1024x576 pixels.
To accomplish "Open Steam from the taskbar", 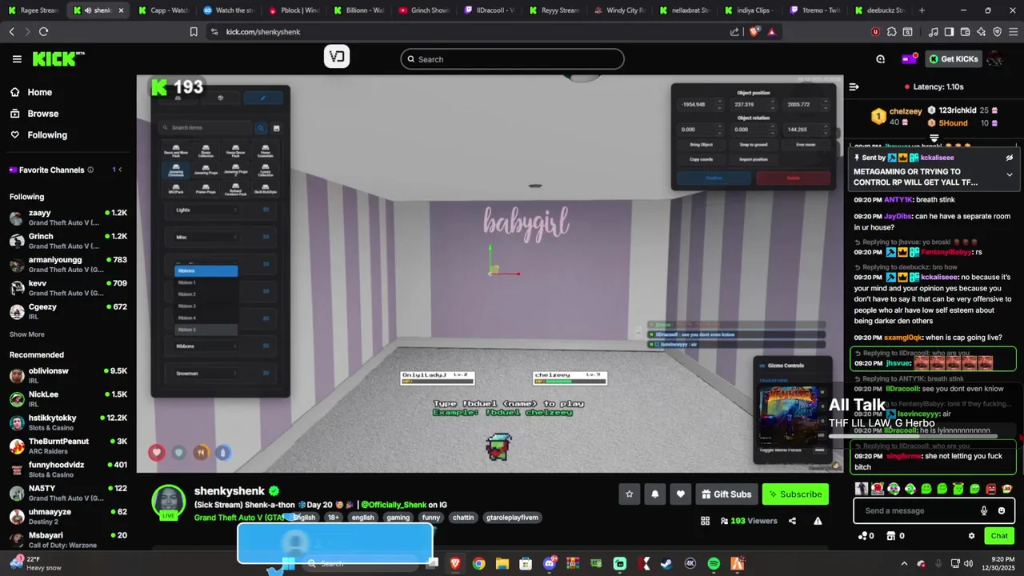I will [x=666, y=563].
